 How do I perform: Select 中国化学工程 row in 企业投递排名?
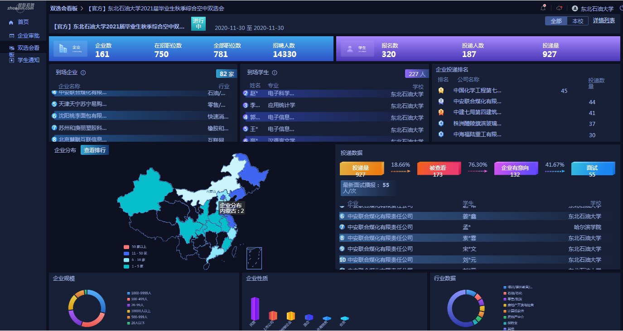(x=477, y=91)
